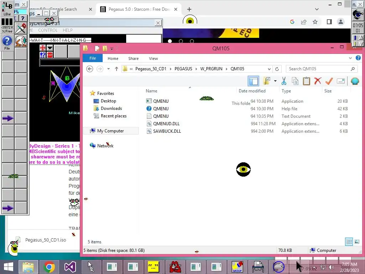
Task: Refresh the QM105 folder view
Action: click(x=277, y=69)
